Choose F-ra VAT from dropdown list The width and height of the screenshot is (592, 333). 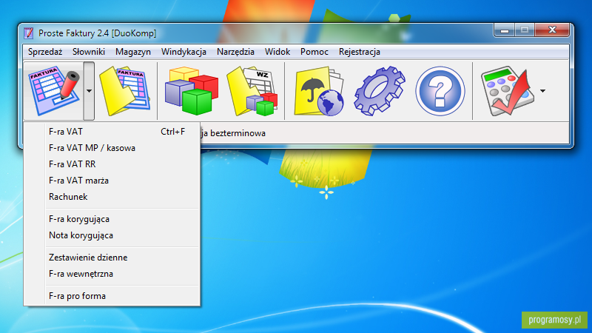[x=112, y=132]
